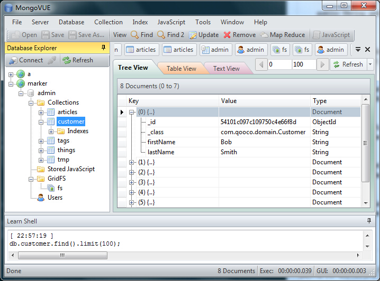
Task: Open the Find 2 query tool
Action: (170, 35)
